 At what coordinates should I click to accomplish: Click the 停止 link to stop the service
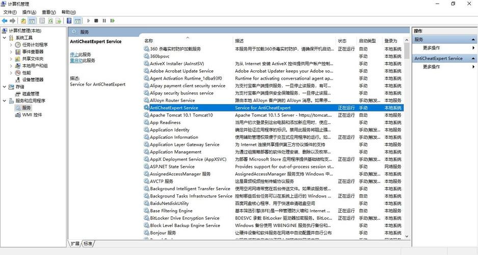(x=74, y=54)
